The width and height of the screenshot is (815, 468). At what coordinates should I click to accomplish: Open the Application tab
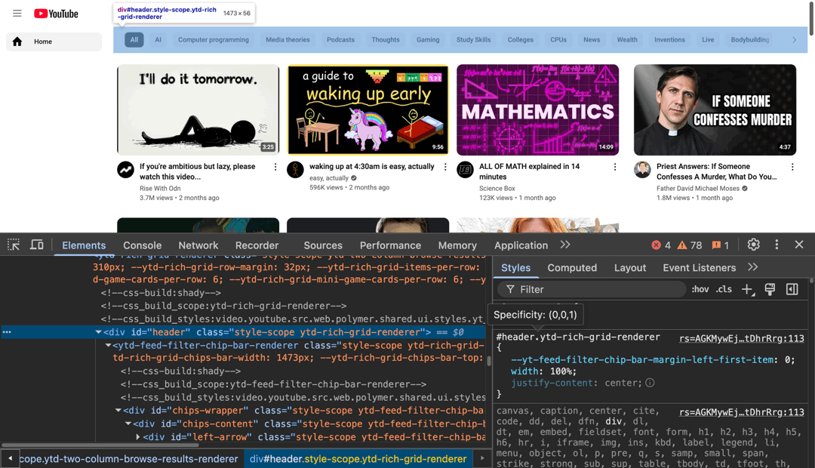pyautogui.click(x=521, y=245)
